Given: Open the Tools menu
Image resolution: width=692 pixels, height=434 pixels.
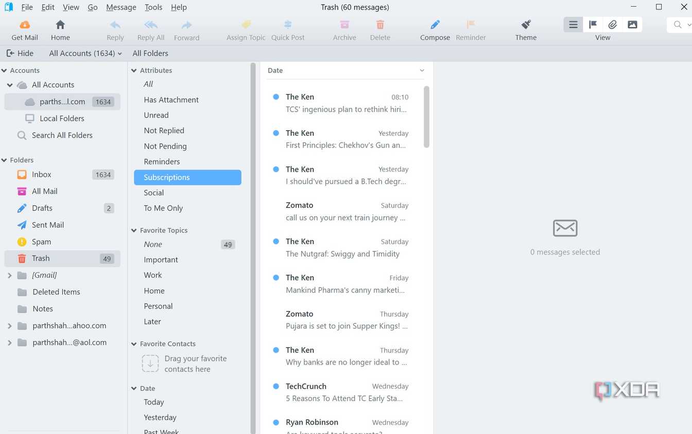Looking at the screenshot, I should pos(153,7).
